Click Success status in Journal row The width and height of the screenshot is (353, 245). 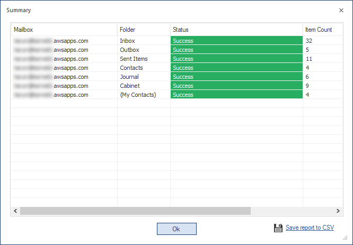(236, 77)
